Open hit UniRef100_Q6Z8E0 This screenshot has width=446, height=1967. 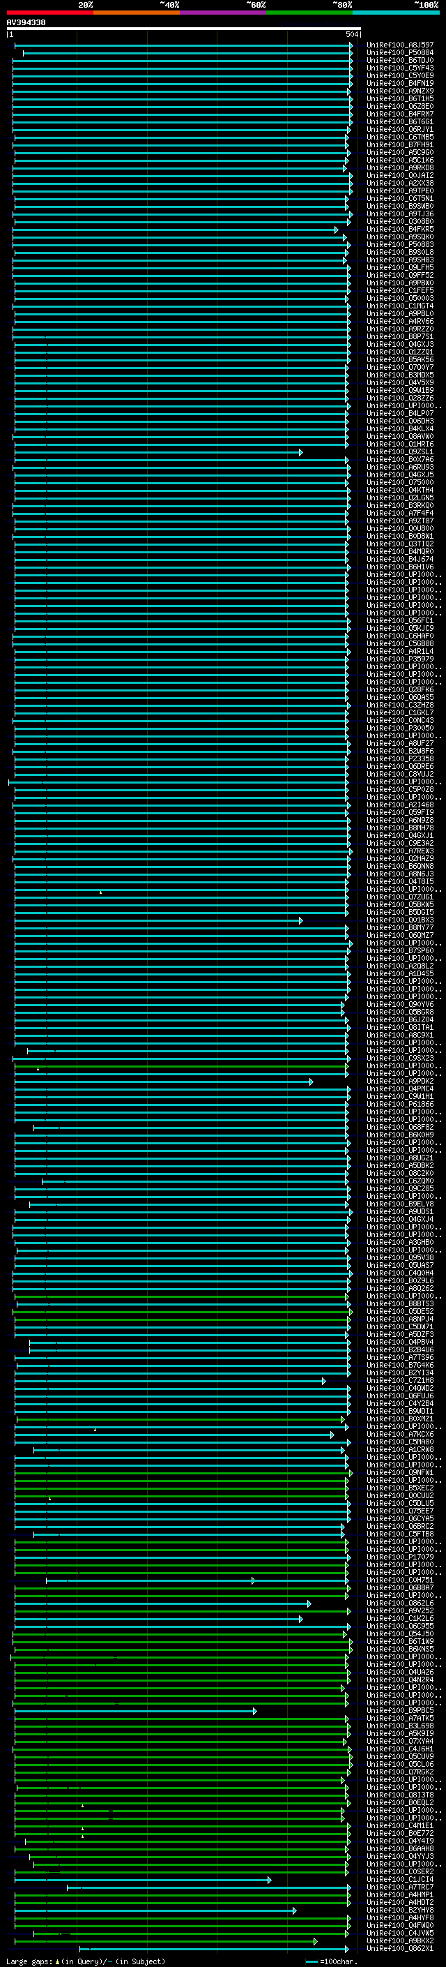[x=400, y=106]
